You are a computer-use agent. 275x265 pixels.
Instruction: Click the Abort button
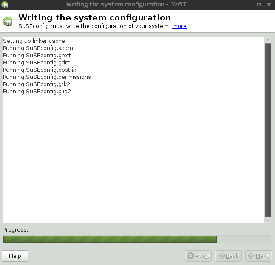[198, 256]
